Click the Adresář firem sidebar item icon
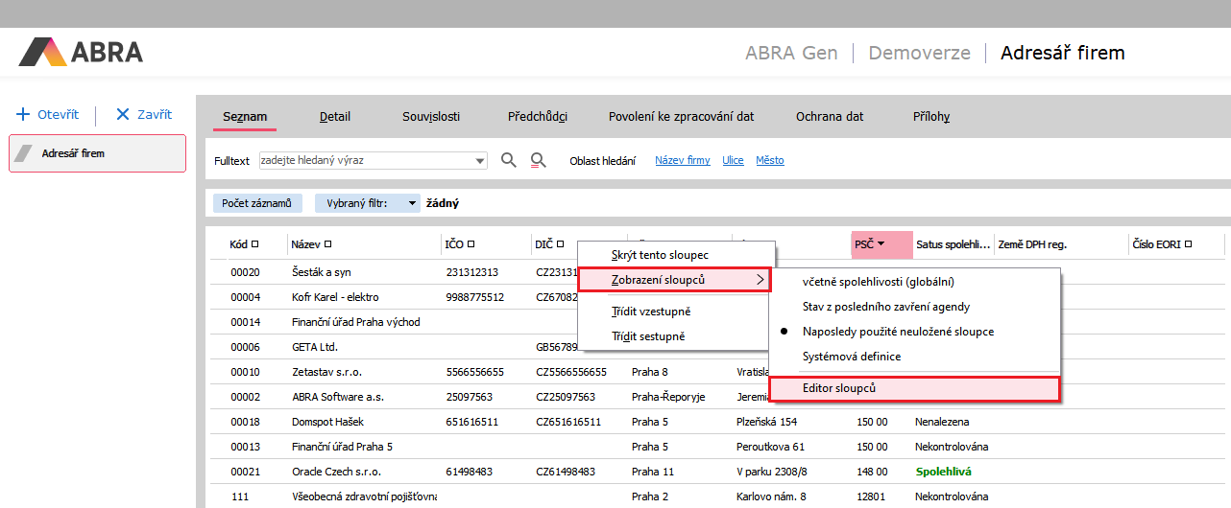The width and height of the screenshot is (1231, 508). coord(26,153)
